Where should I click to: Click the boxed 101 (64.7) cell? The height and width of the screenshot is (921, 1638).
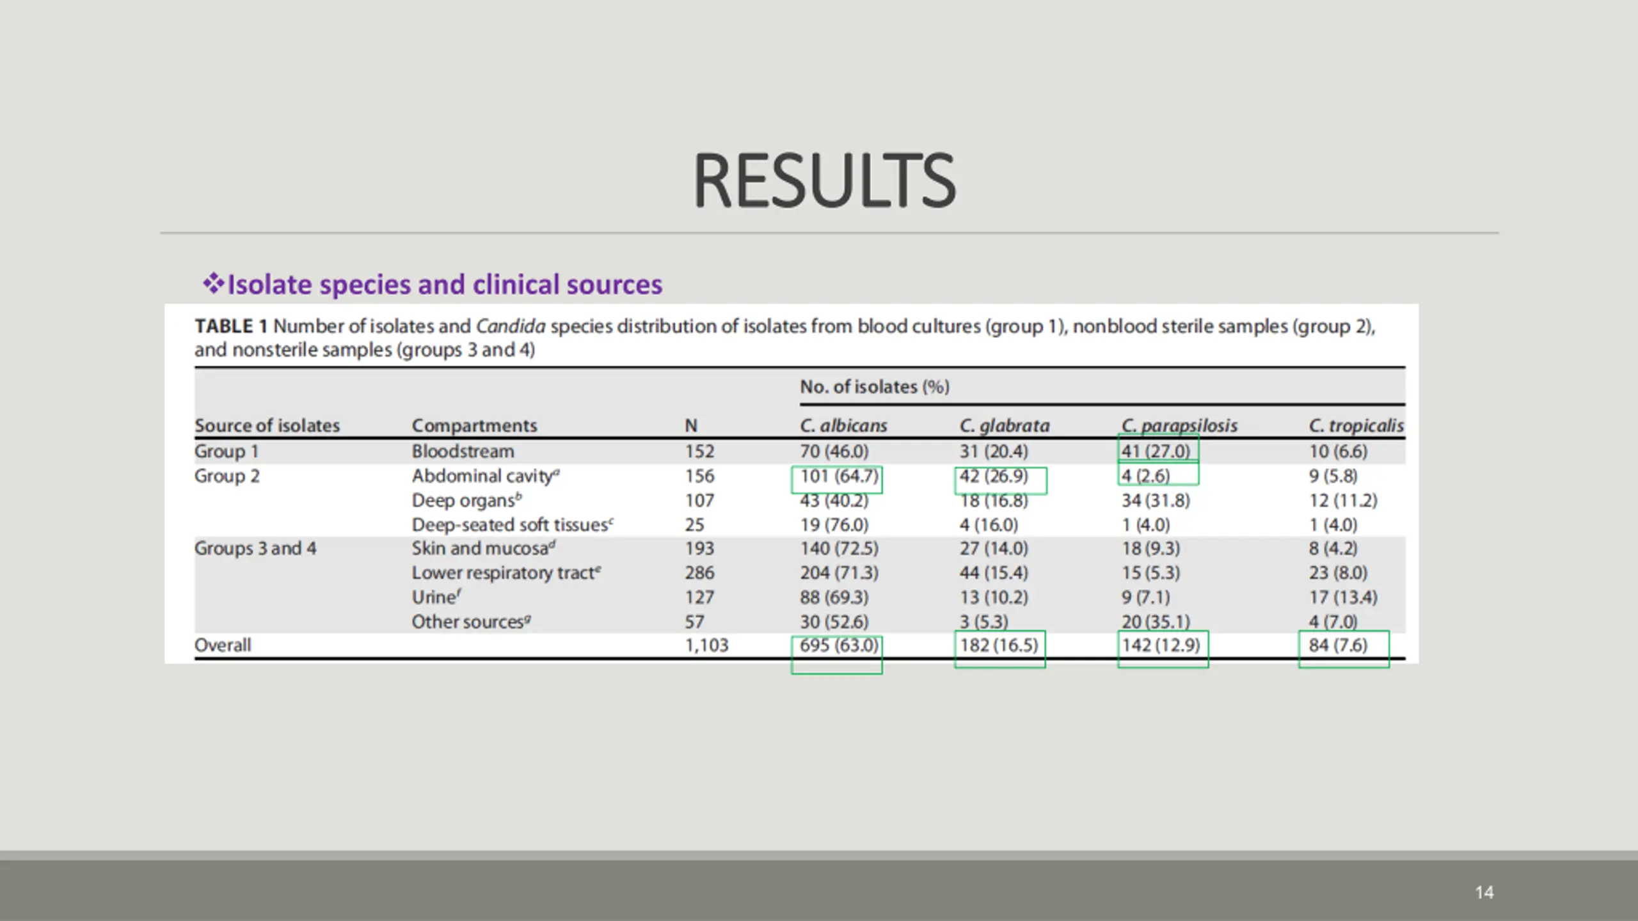[839, 476]
